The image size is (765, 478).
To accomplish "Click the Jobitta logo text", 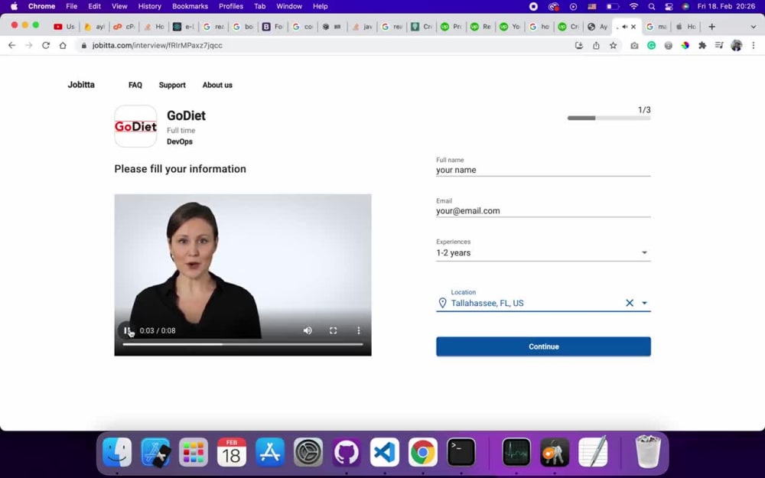I will 81,84.
